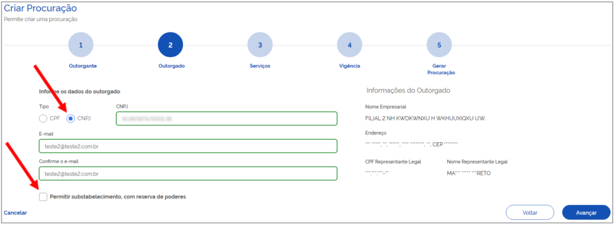Screen dimensions: 615x225
Task: Jump to step 3 Serviços circle
Action: (260, 45)
